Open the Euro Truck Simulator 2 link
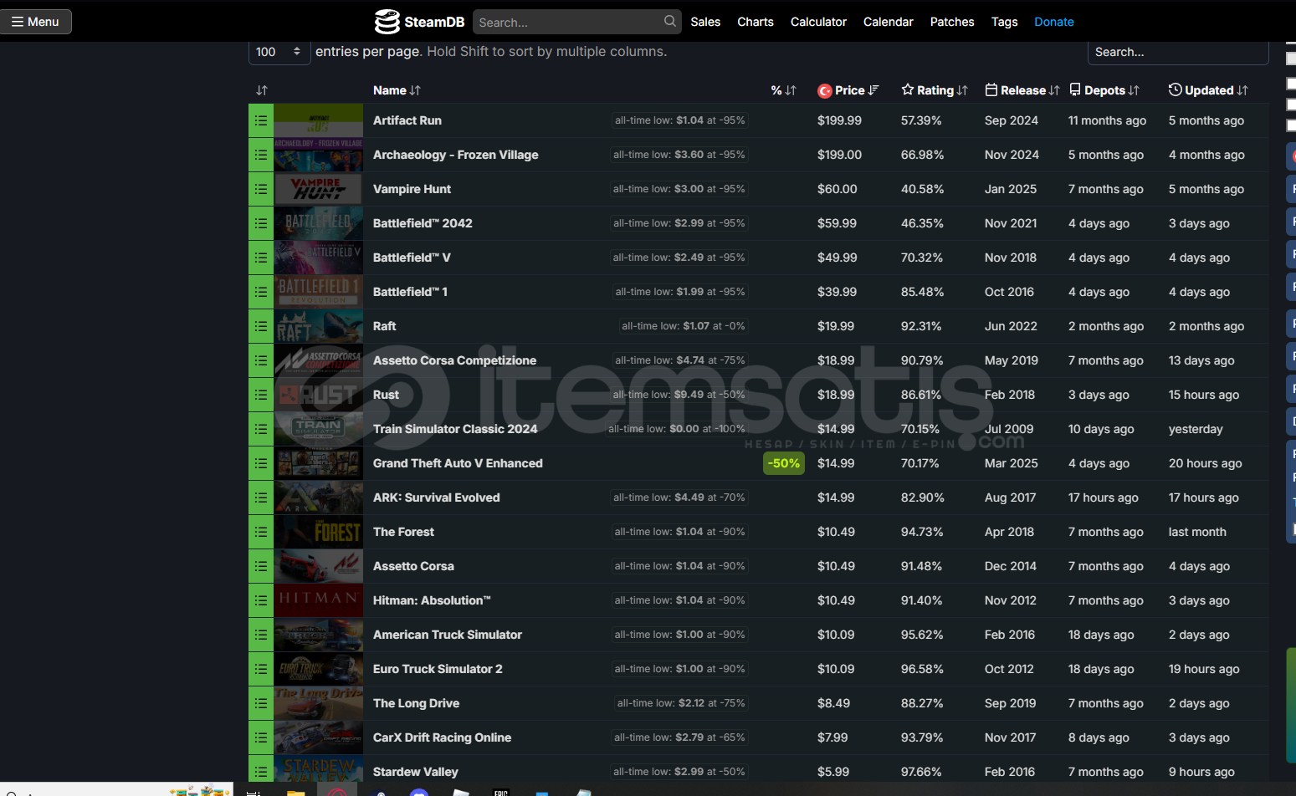1296x796 pixels. point(438,669)
